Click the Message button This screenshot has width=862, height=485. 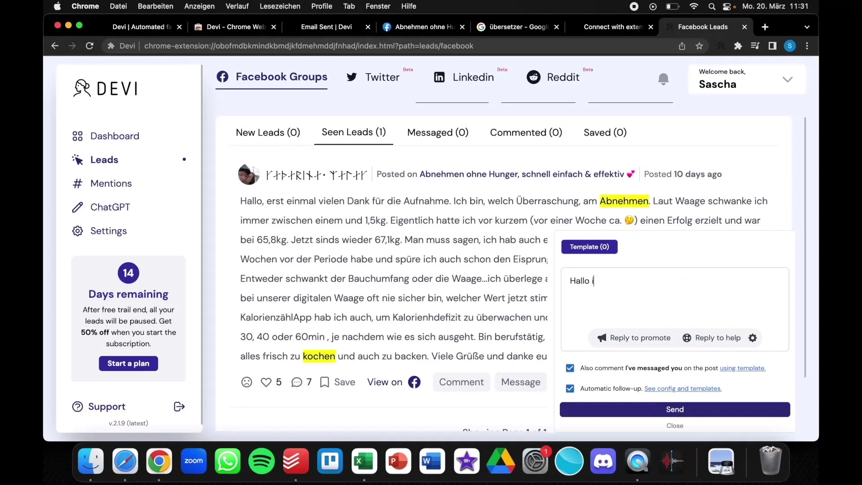[x=520, y=382]
